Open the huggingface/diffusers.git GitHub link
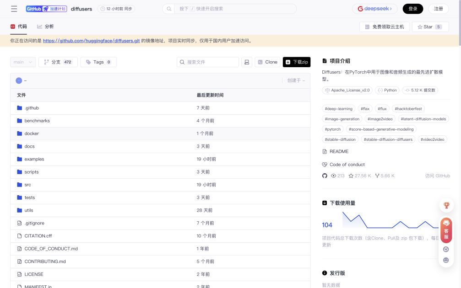 coord(91,41)
